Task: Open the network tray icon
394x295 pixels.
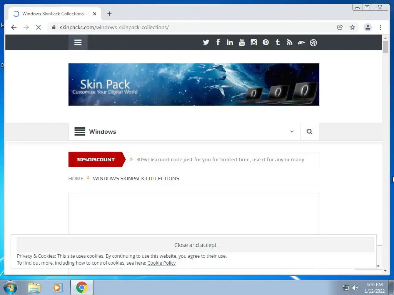Action: (x=346, y=288)
